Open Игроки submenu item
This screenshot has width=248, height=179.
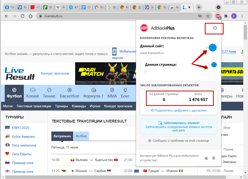coord(95,106)
